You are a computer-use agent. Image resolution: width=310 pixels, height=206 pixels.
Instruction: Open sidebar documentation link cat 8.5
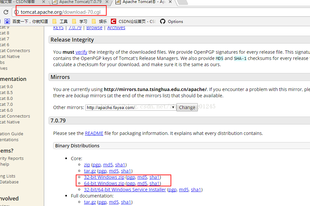point(6,93)
